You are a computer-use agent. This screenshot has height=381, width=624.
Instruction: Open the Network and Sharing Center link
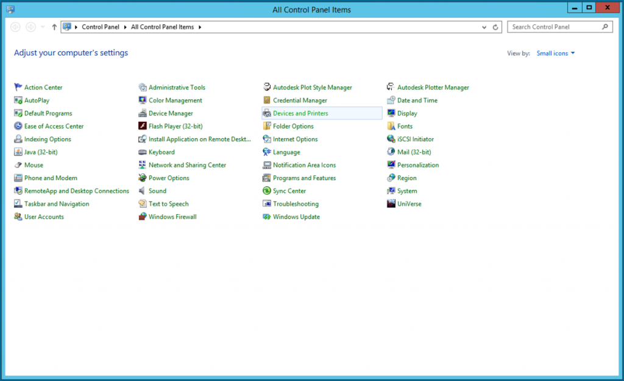(x=187, y=165)
